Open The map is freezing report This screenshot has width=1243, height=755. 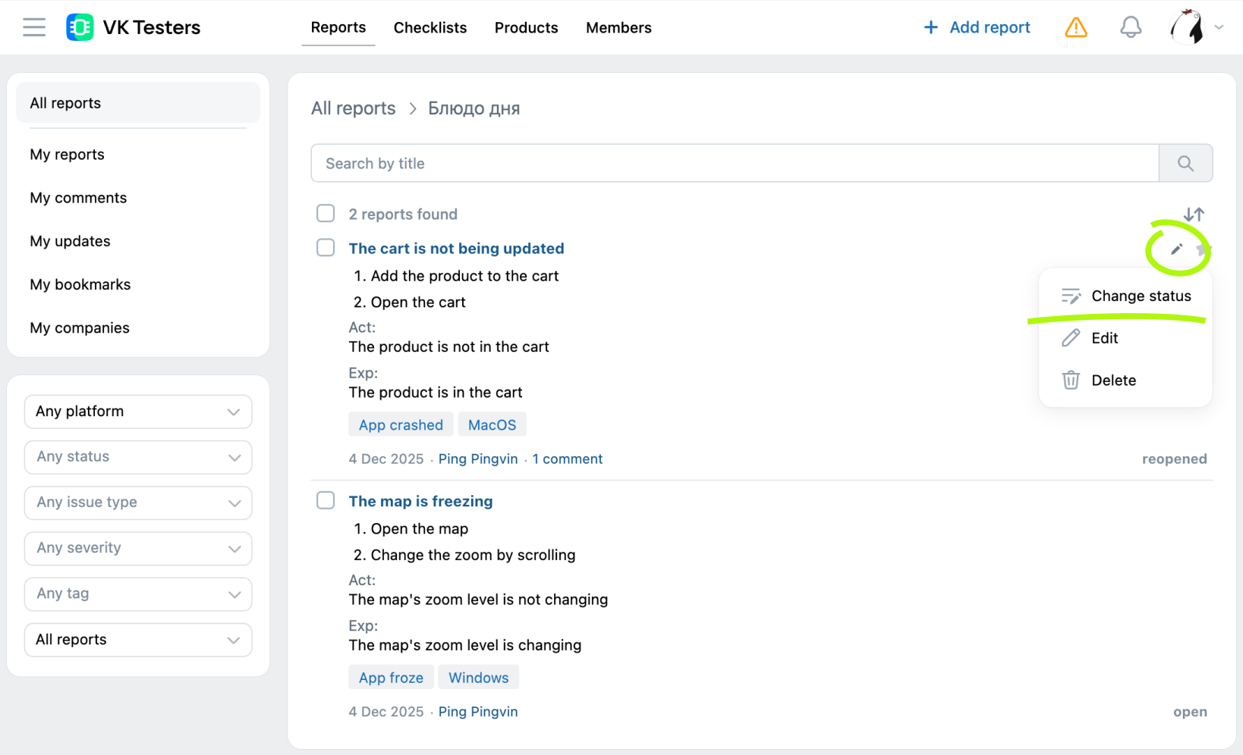click(x=420, y=501)
